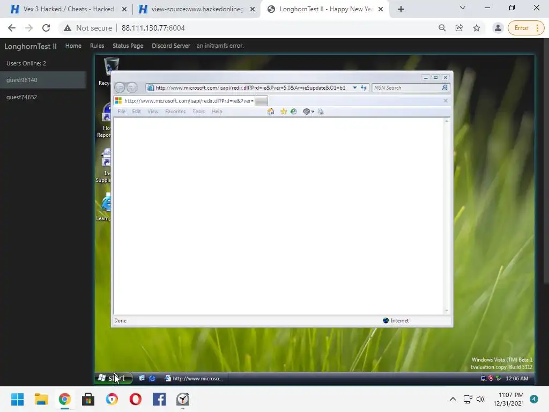Viewport: 549px width, 412px height.
Task: Launch Internet Explorer from quick launch
Action: click(152, 378)
